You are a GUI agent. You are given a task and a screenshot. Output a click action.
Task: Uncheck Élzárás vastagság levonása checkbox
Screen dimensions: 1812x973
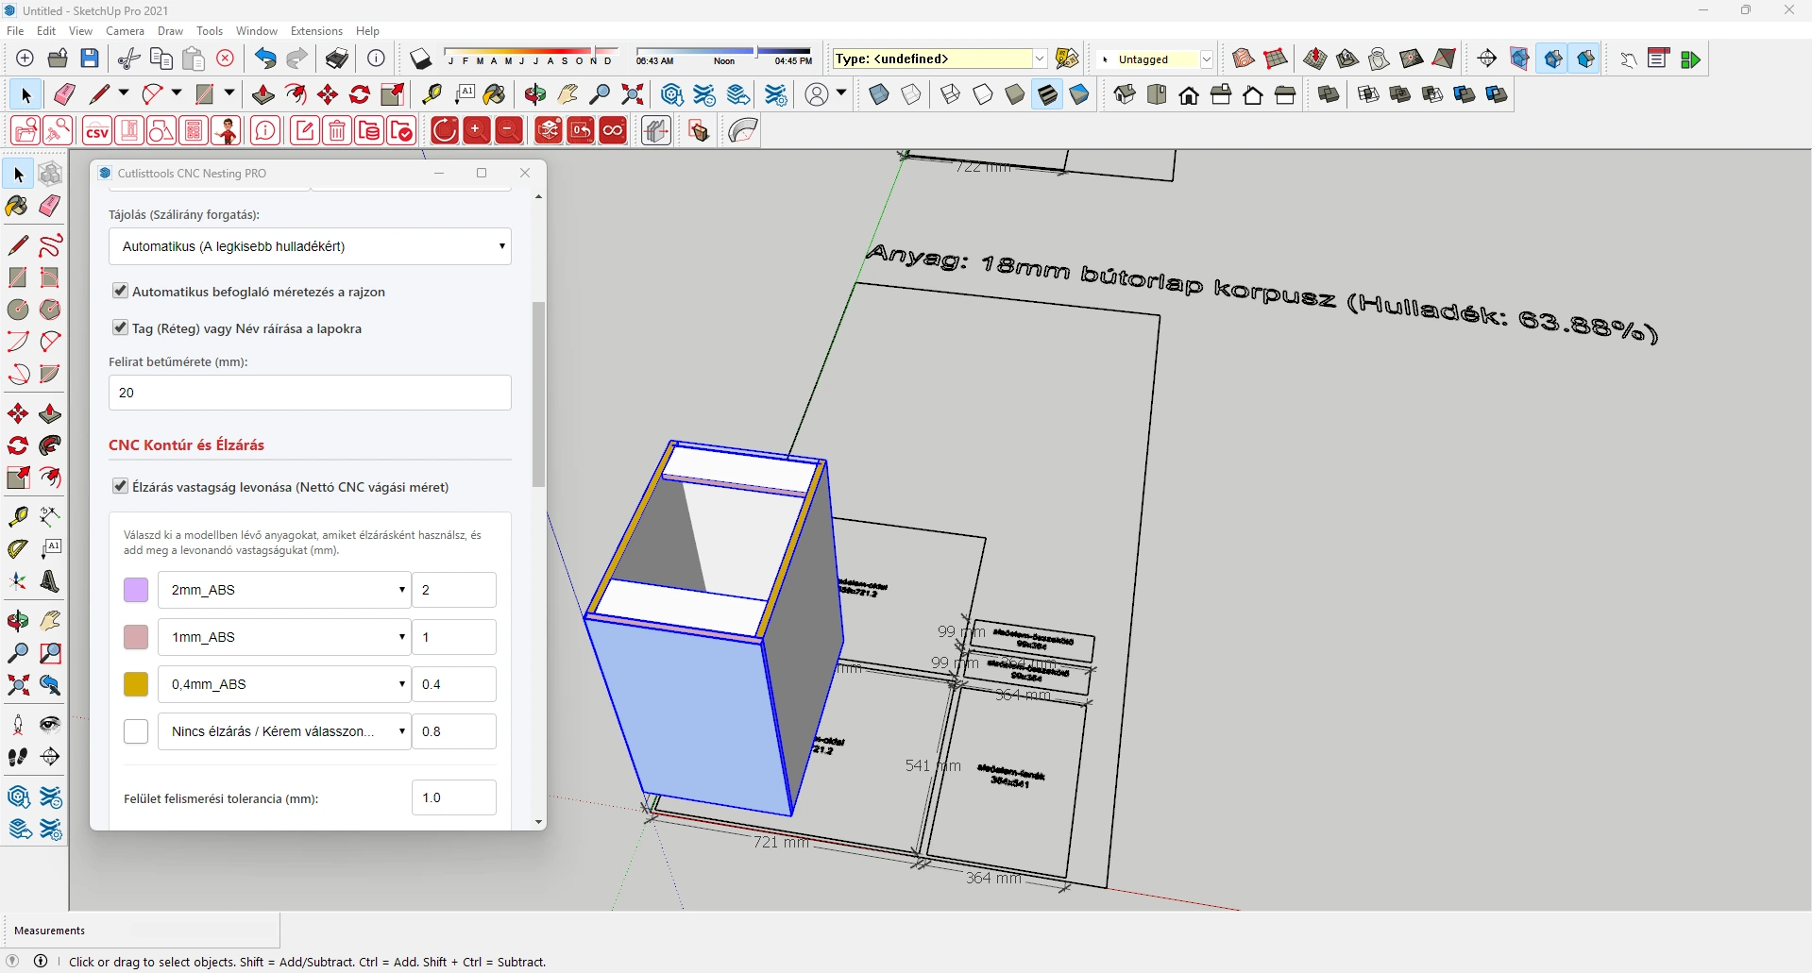tap(120, 486)
